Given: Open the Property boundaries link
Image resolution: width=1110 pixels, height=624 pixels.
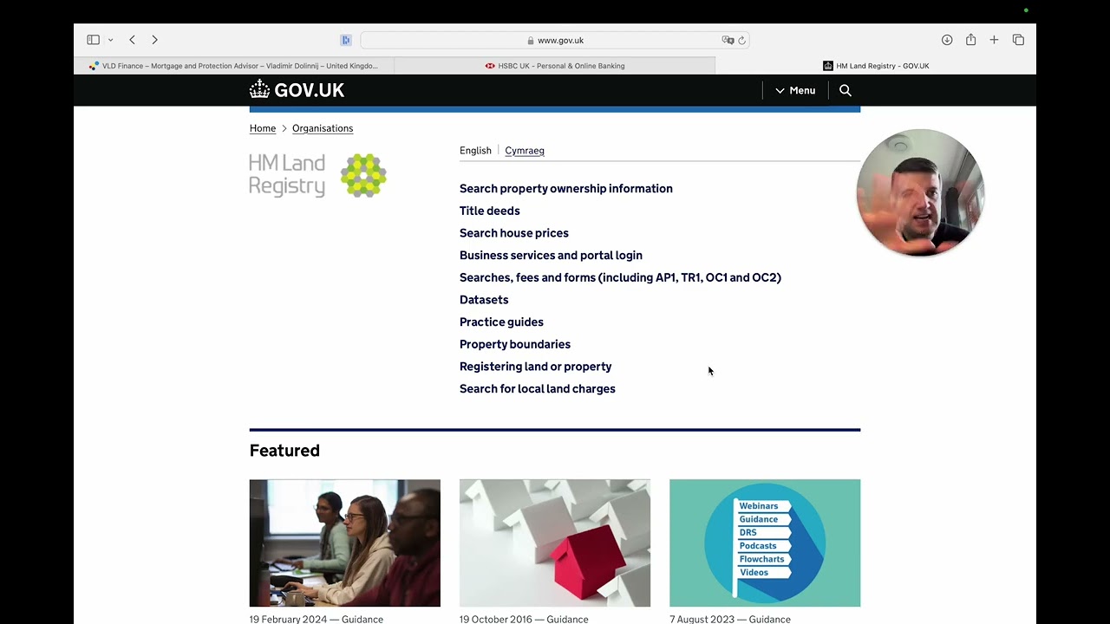Looking at the screenshot, I should pos(515,344).
